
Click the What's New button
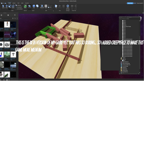(130, 3)
